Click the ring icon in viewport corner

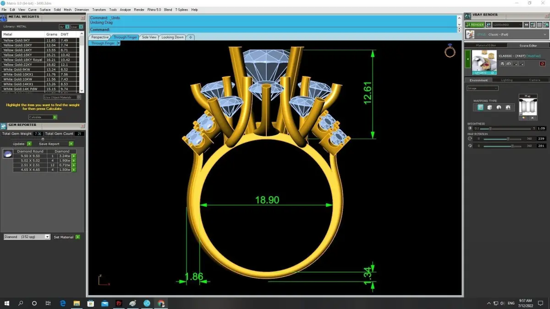coord(450,51)
